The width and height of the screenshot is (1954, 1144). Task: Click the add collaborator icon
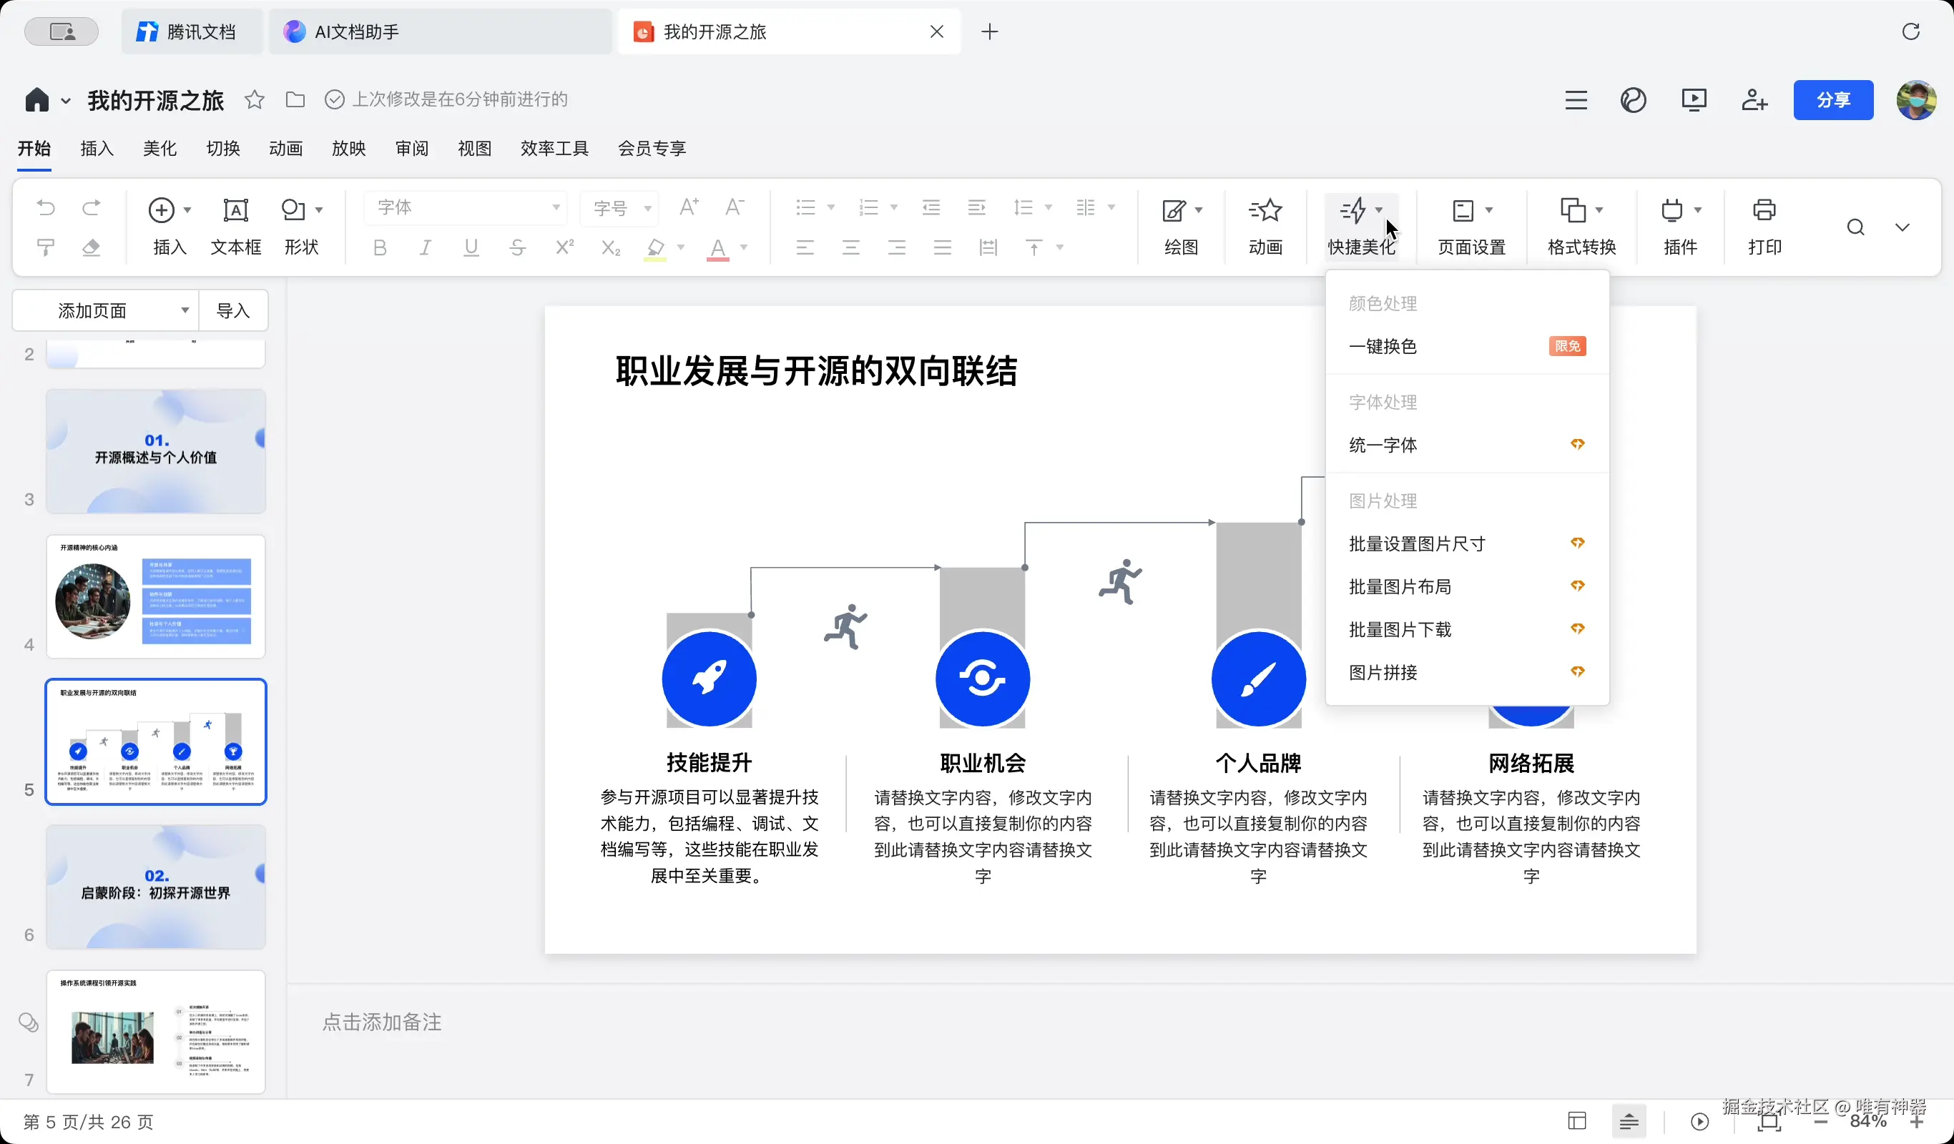tap(1754, 99)
